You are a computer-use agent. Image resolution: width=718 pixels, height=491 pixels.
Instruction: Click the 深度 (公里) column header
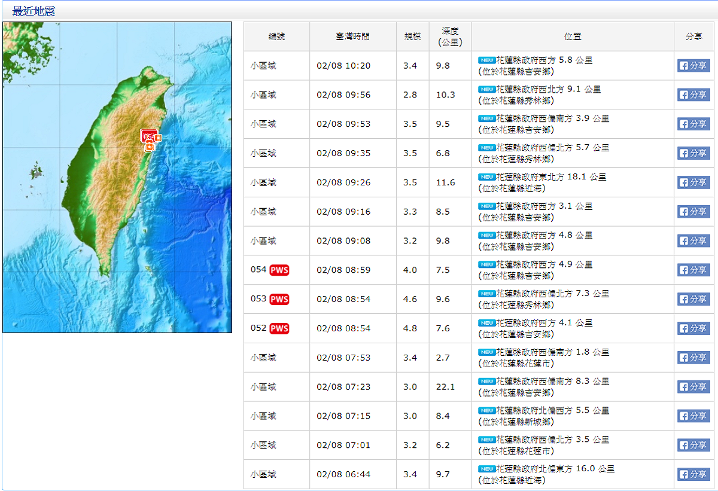pos(450,36)
